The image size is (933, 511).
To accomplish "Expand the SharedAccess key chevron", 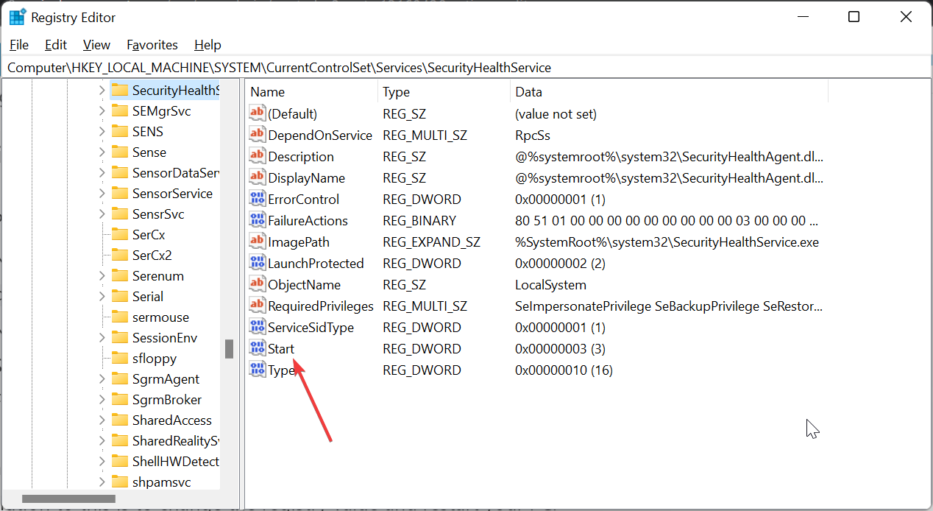I will [102, 420].
